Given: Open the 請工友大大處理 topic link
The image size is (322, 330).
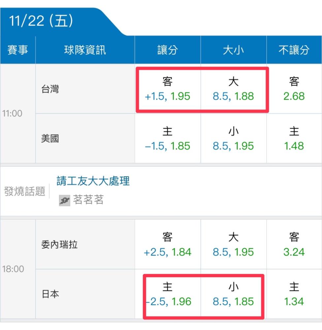Looking at the screenshot, I should [x=93, y=181].
